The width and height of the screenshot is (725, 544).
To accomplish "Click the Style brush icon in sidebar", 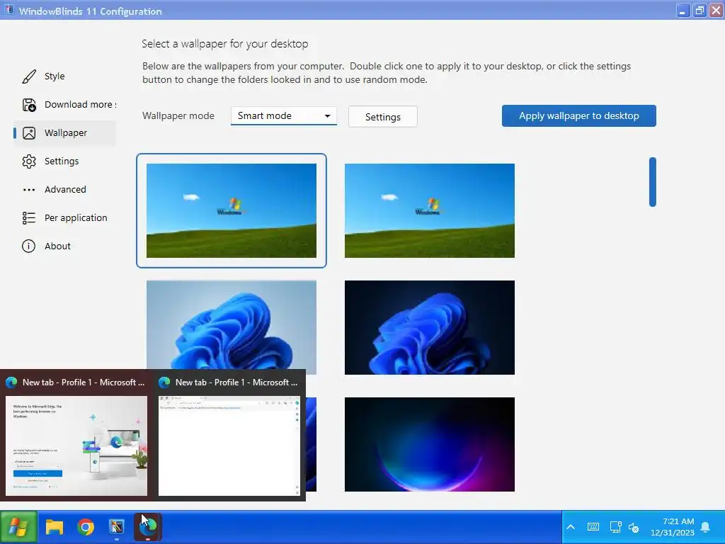I will coord(28,76).
